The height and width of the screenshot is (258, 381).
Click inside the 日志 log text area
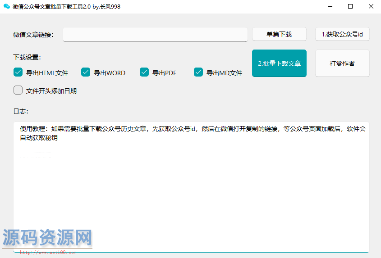[191, 187]
